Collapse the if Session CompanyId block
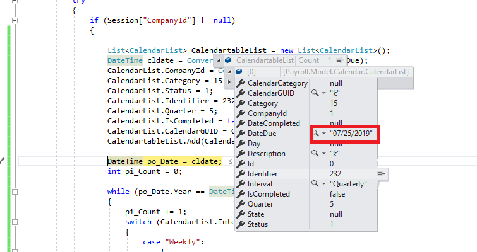The height and width of the screenshot is (252, 477). point(15,20)
